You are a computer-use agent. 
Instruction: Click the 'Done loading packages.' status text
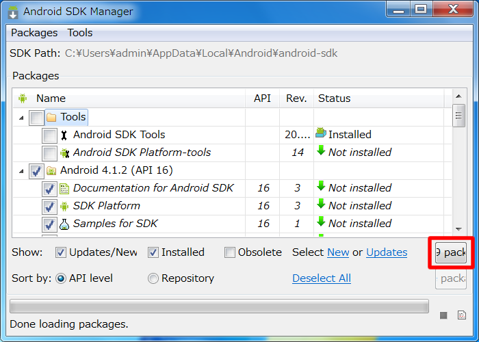pos(69,324)
